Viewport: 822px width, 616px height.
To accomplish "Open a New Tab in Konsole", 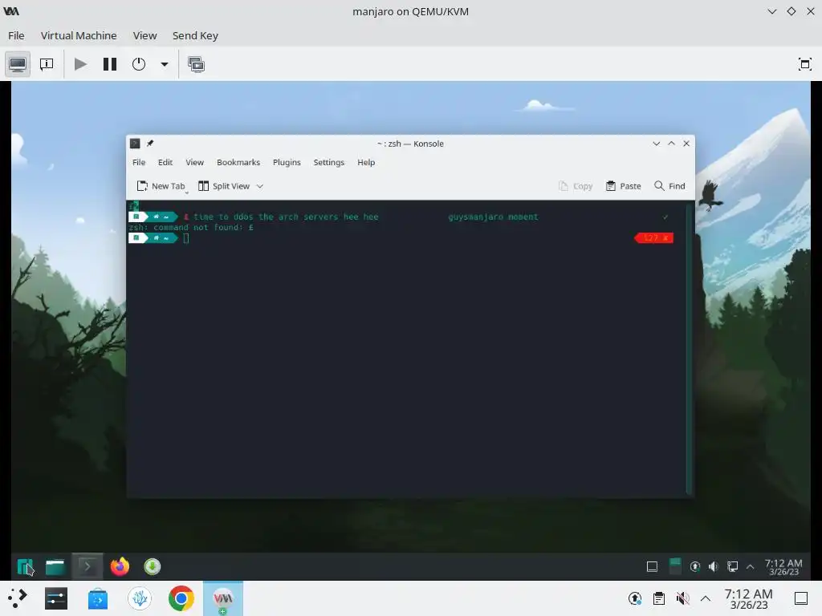I will coord(161,186).
